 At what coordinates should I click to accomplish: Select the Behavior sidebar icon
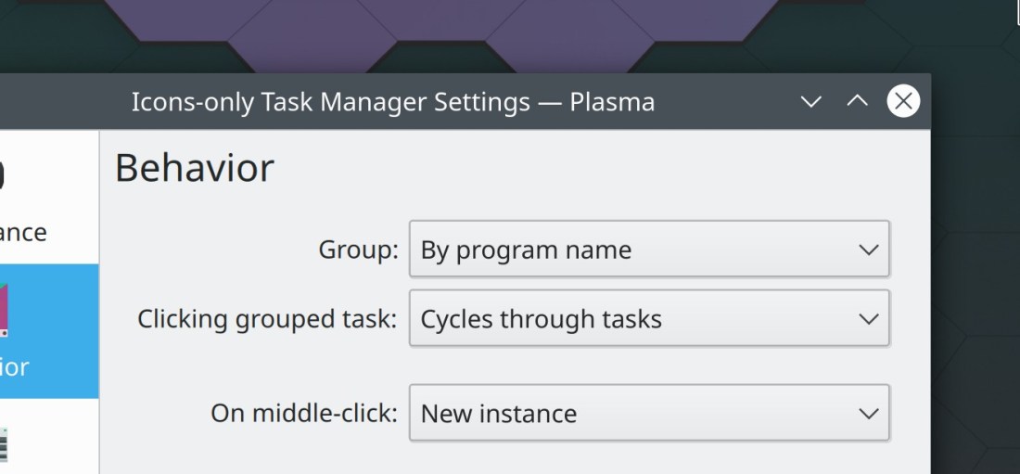point(6,311)
